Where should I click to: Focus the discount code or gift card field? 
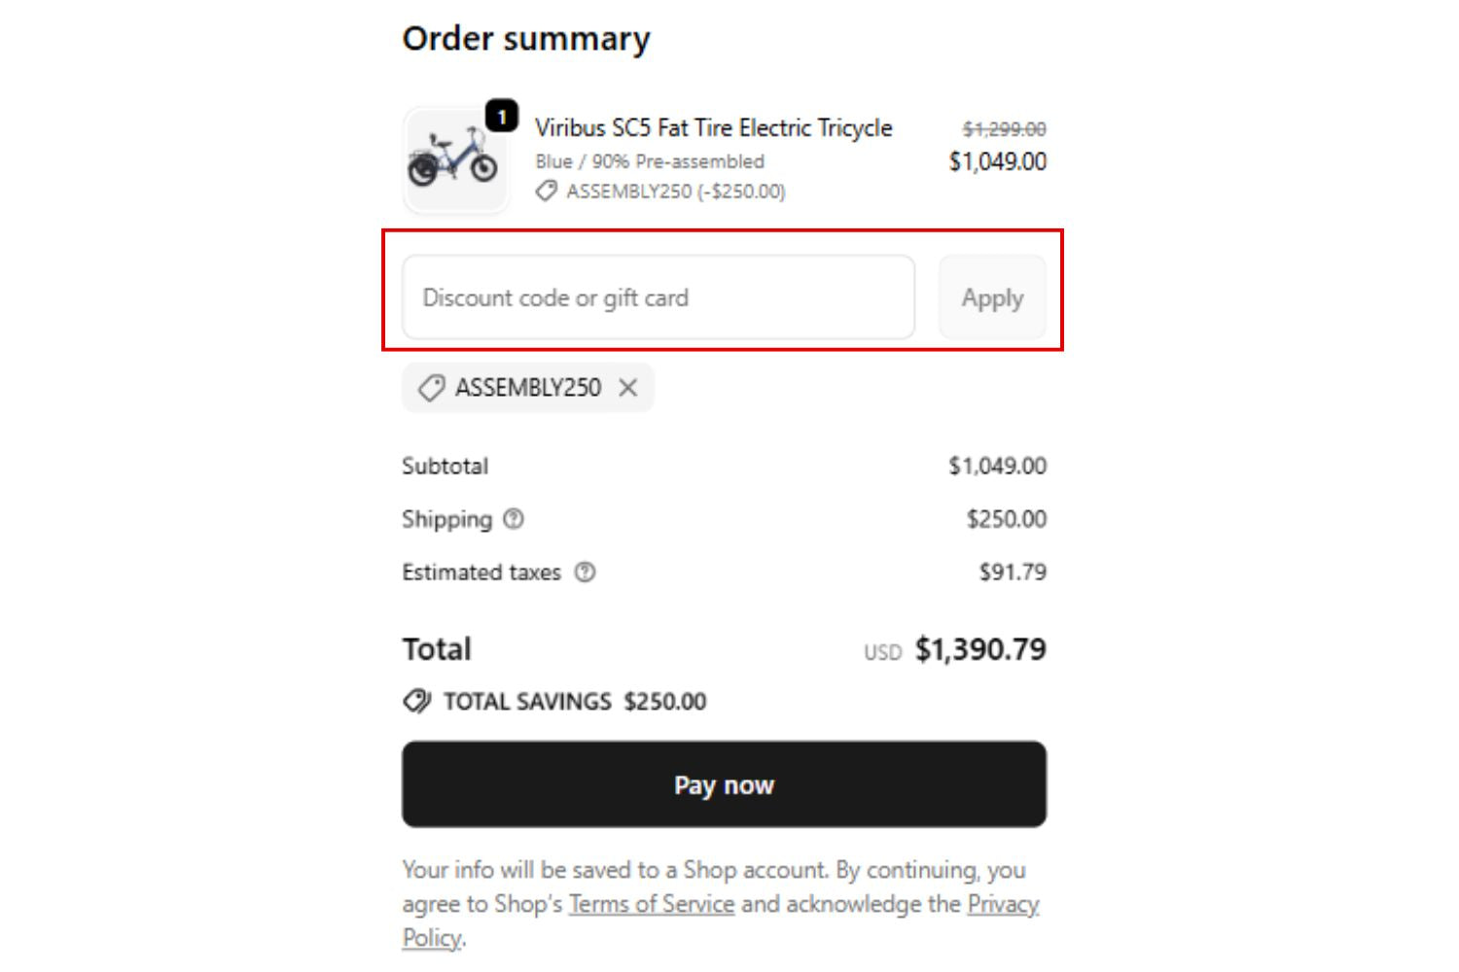pos(658,297)
